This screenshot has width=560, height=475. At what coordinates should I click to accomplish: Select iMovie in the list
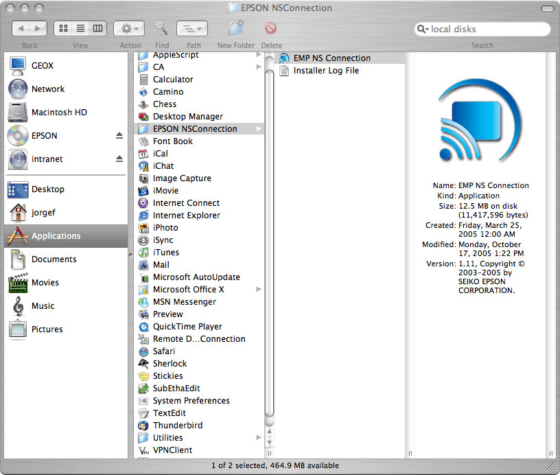pos(199,190)
